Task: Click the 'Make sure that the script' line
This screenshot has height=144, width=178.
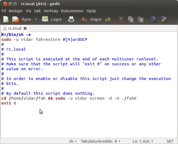Action: 81,64
